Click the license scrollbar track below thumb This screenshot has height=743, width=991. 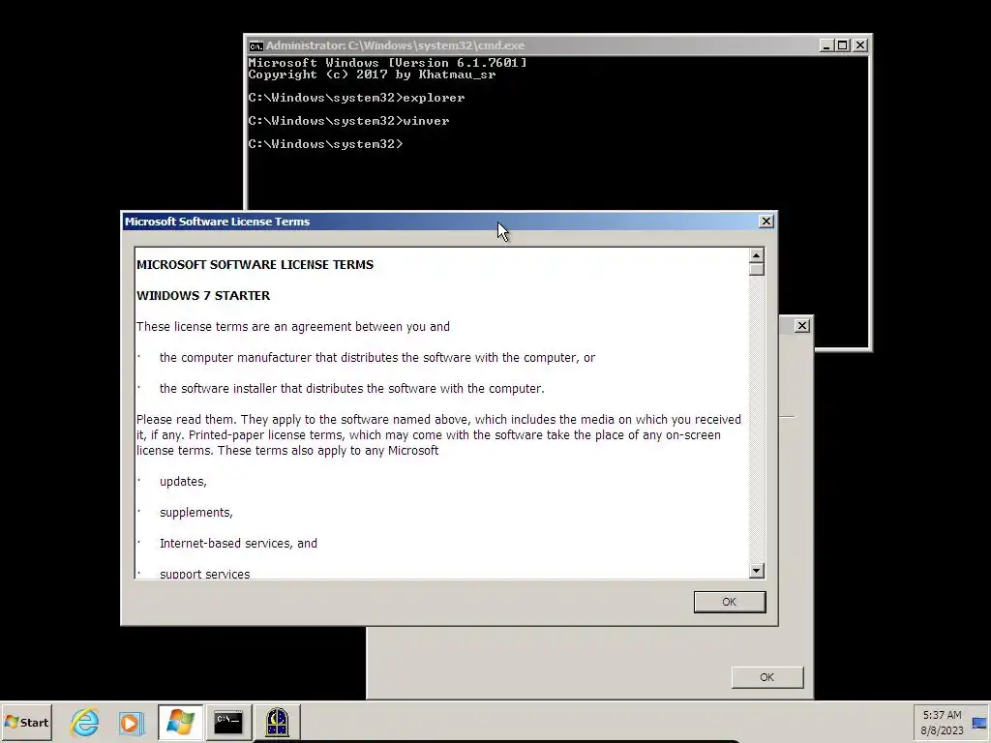coord(757,419)
